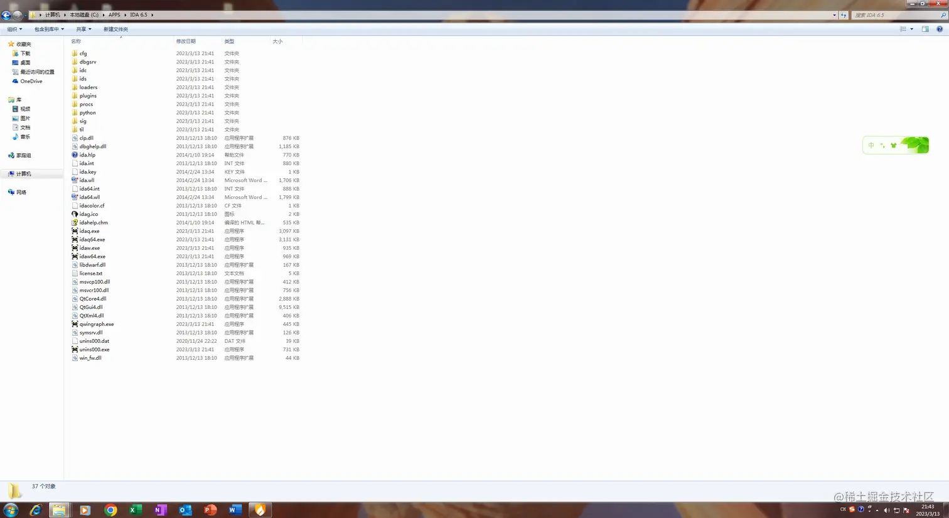Image resolution: width=949 pixels, height=518 pixels.
Task: Select the qwingraph.exe application icon
Action: coord(75,325)
